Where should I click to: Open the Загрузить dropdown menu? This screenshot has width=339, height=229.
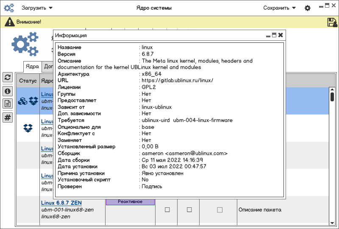click(37, 8)
